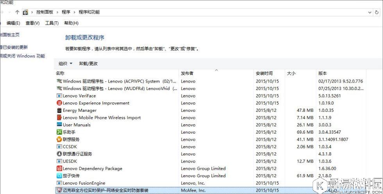
Task: Click the 联想通行证服务 program icon
Action: click(59, 154)
